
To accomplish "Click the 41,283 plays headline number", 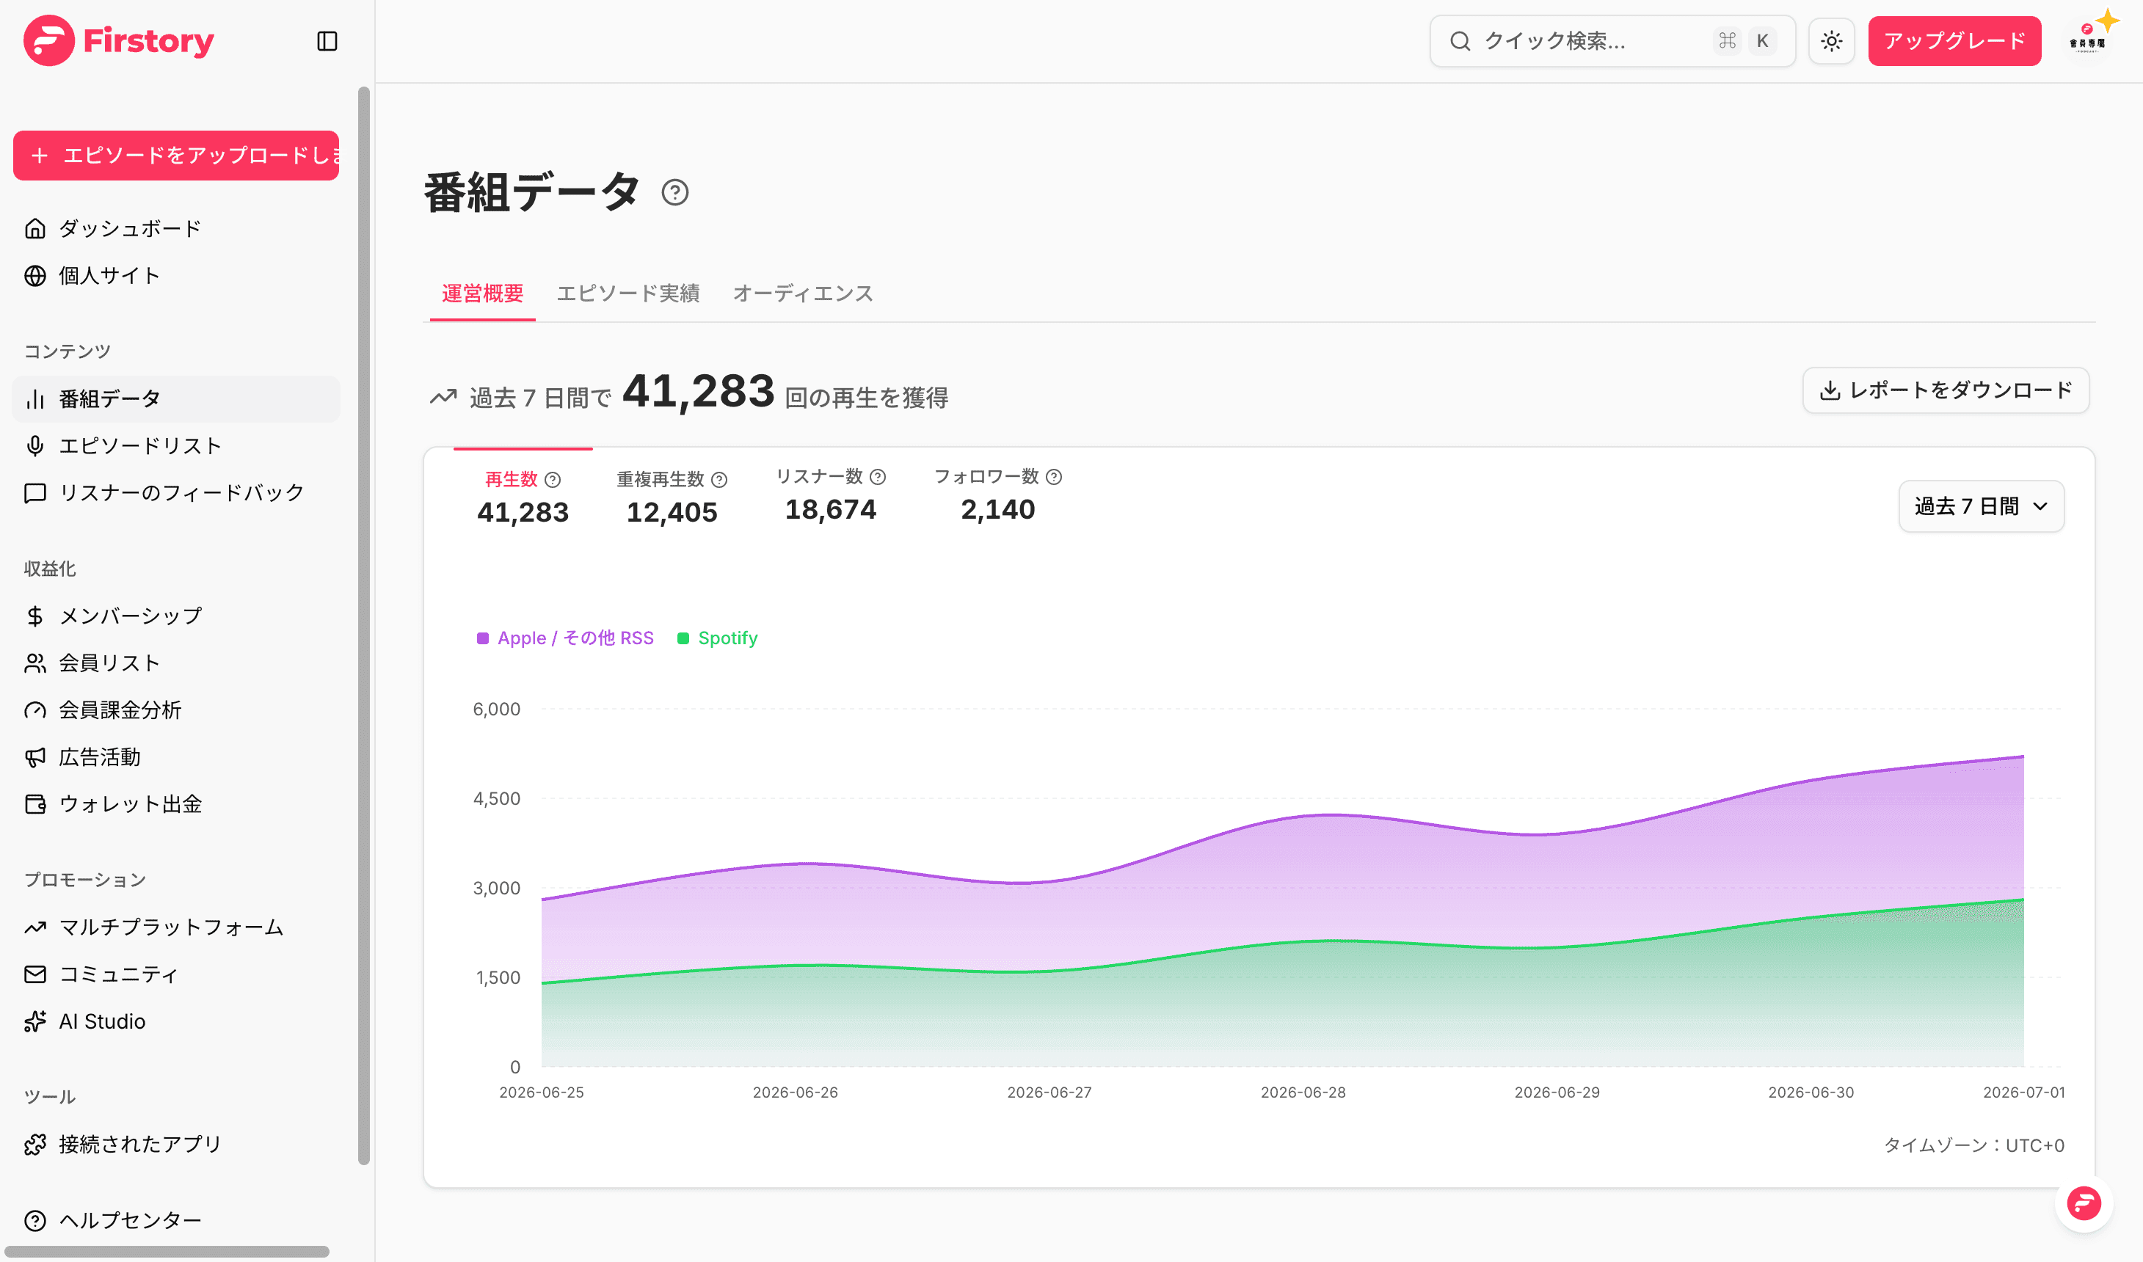I will pos(698,391).
